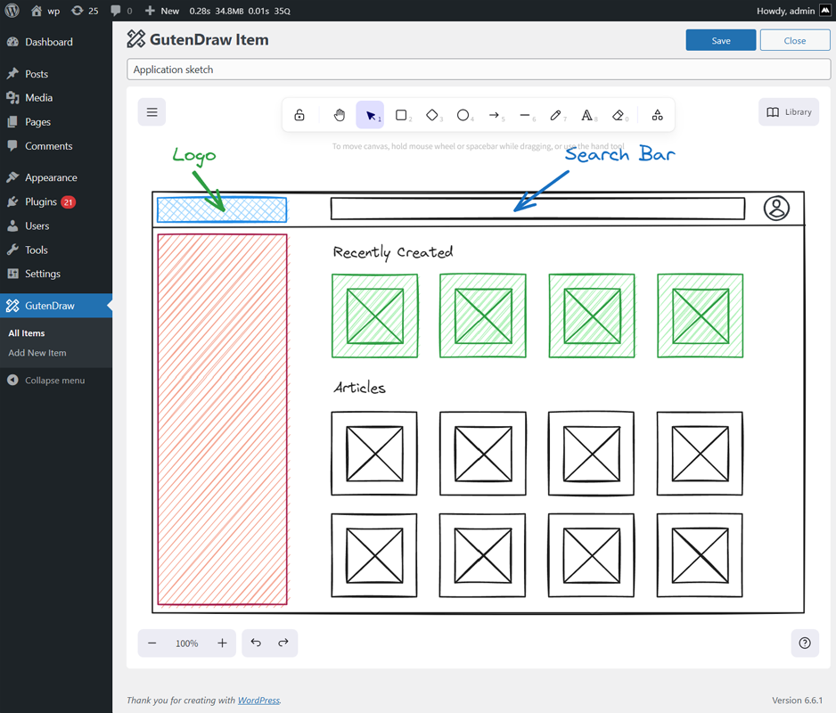The height and width of the screenshot is (713, 836).
Task: Toggle the keep-tool-active lock icon
Action: [x=299, y=115]
